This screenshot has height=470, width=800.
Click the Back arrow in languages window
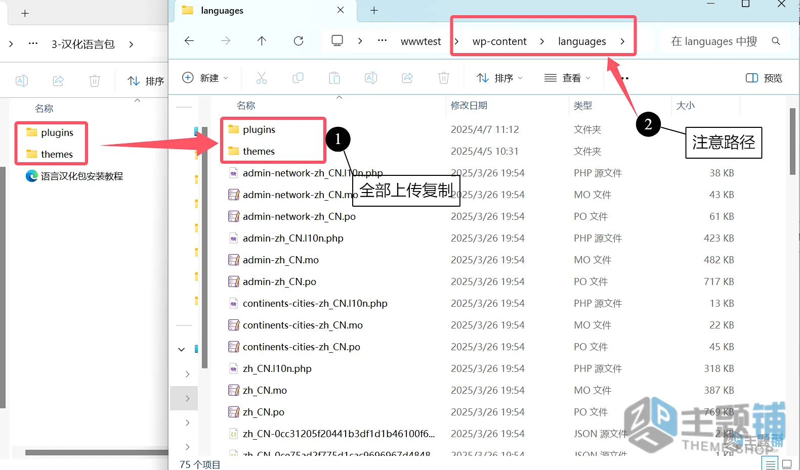(189, 41)
